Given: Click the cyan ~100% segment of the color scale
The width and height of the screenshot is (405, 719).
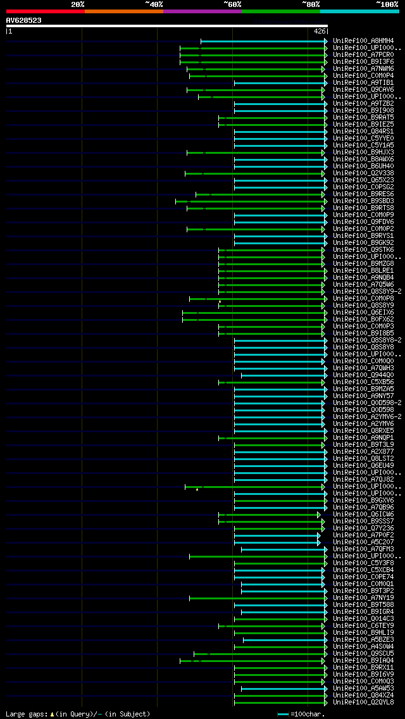Looking at the screenshot, I should 359,11.
